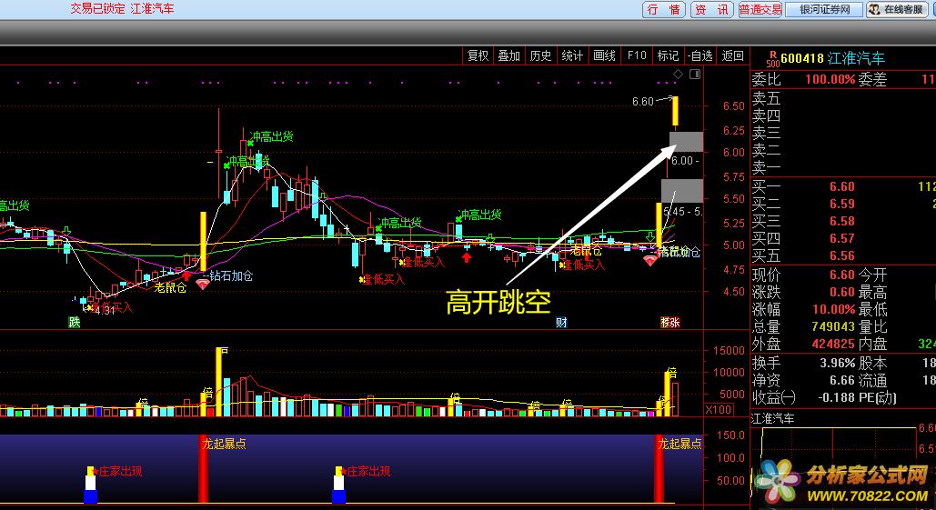The width and height of the screenshot is (936, 510).
Task: Click the 买一 price 6.60
Action: 841,186
